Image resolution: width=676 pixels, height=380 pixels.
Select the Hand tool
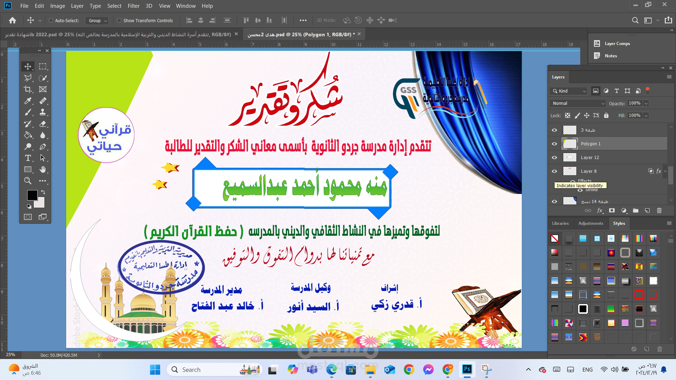click(43, 170)
